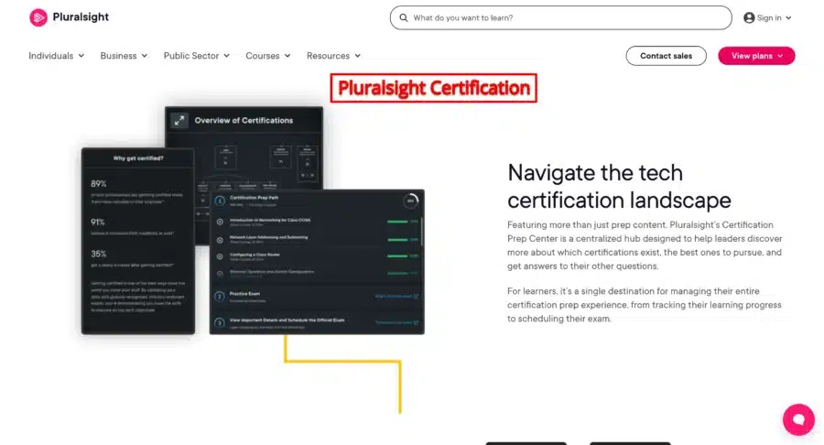Click the progress bar of Configuring a Cisco Router

[398, 255]
